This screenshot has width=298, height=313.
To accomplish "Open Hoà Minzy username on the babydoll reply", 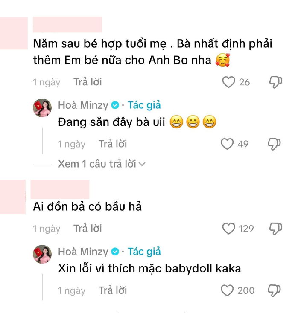I will (x=83, y=252).
